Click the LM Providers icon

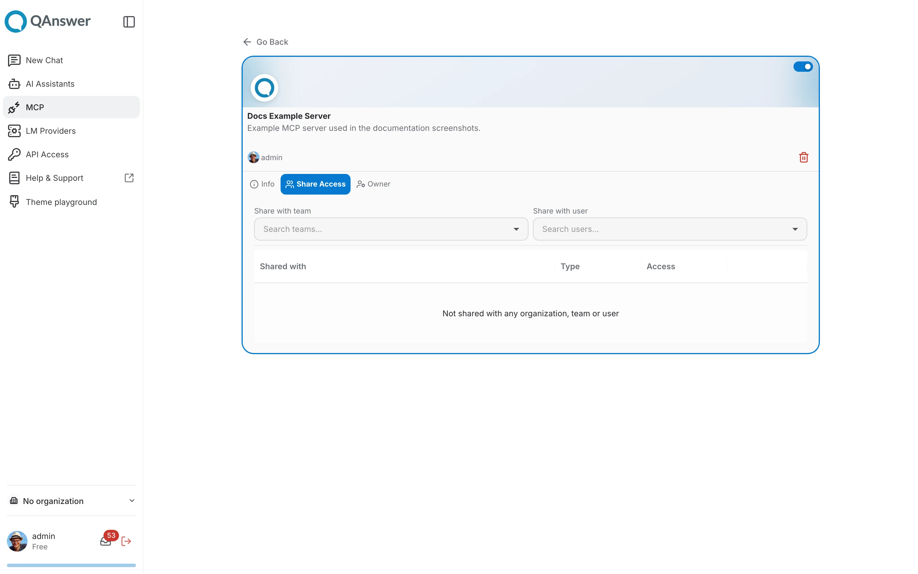14,131
